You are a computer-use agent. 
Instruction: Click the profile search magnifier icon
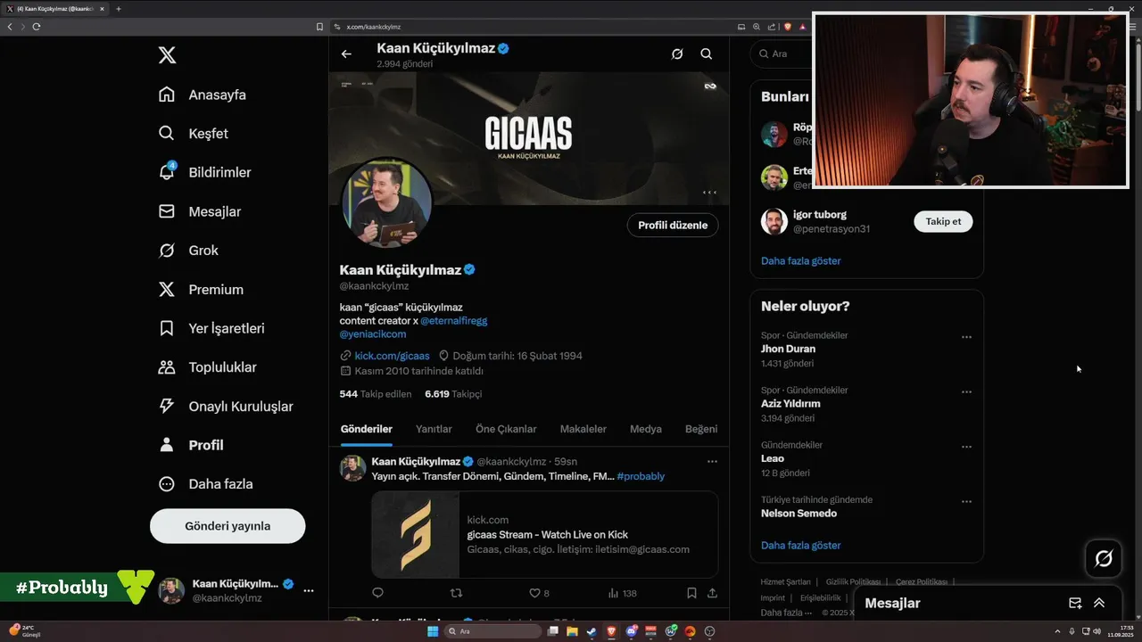(x=707, y=54)
